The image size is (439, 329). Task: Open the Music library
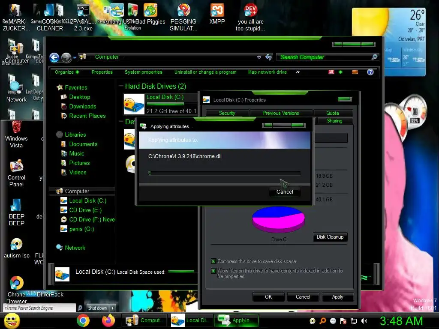(x=72, y=154)
